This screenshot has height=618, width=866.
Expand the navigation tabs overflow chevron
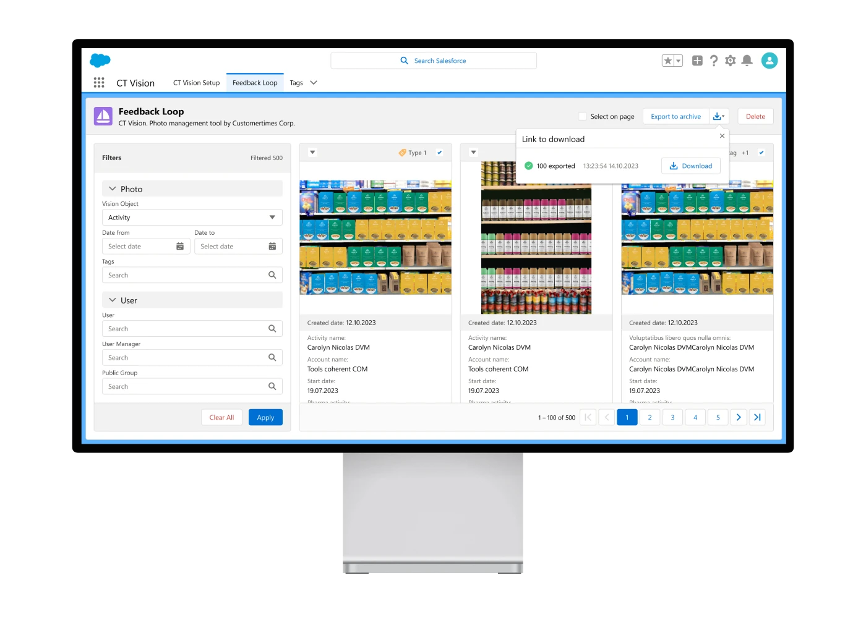coord(314,83)
